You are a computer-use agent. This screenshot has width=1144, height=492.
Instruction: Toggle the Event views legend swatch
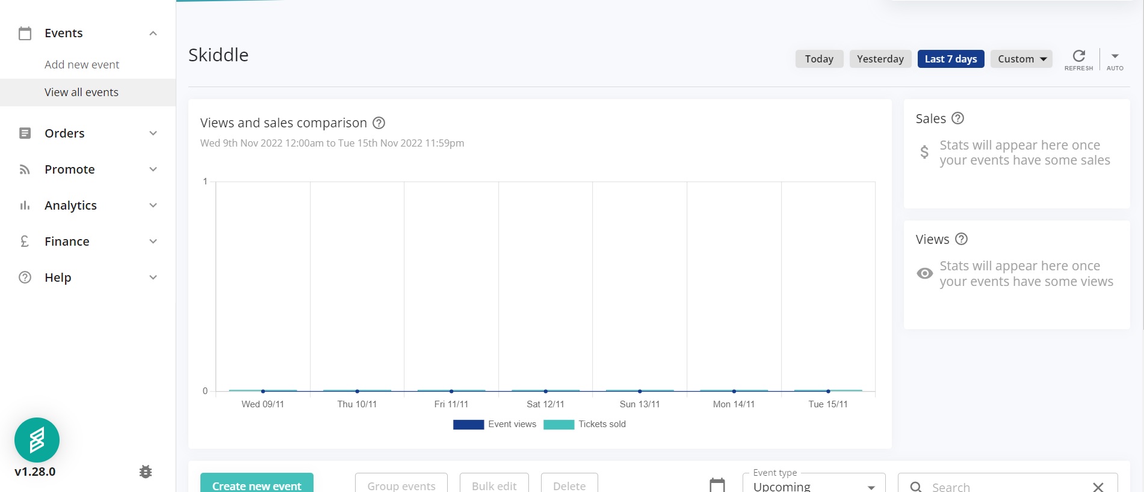tap(468, 425)
